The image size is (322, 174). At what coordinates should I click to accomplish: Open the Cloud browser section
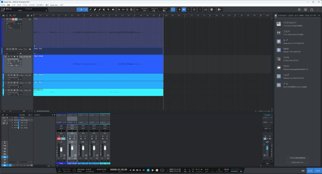(279, 68)
